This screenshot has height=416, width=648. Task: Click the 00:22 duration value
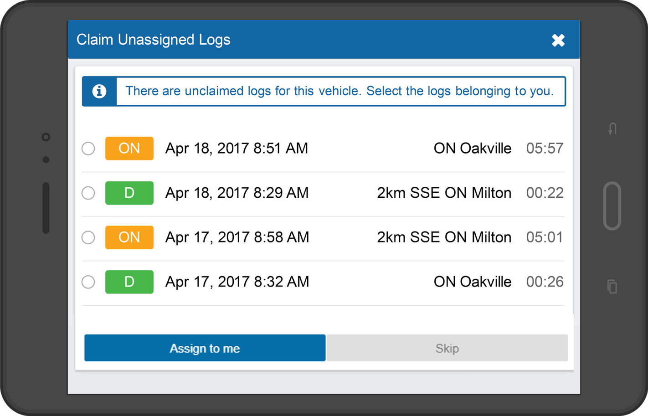coord(544,193)
